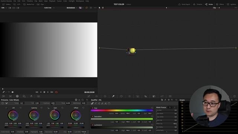Open the Color Match palette icon
Viewport: 238px width, 134px height.
[x=10, y=96]
